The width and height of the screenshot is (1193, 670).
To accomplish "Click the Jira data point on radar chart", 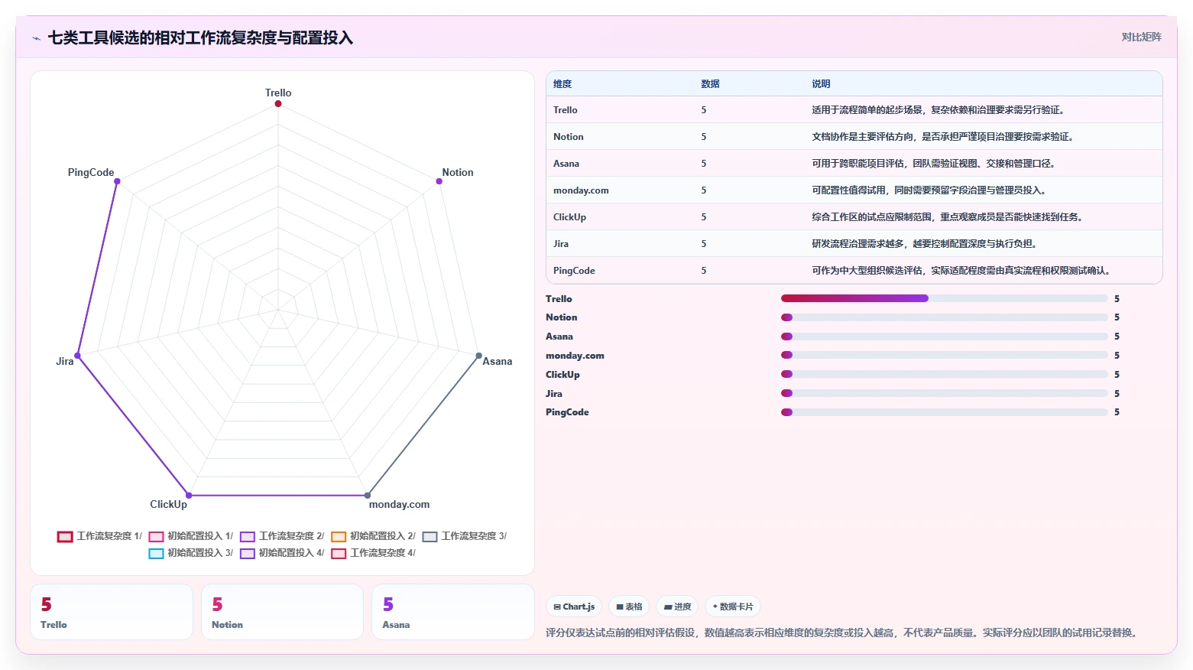I will (77, 356).
